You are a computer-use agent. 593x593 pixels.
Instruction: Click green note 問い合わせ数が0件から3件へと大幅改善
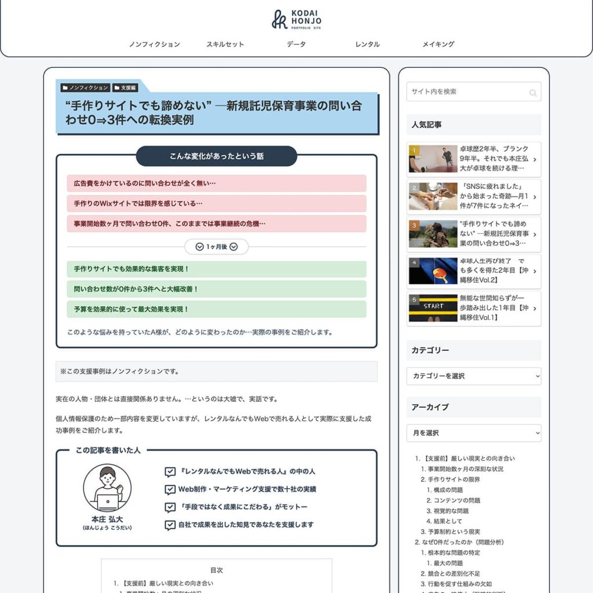tap(217, 289)
